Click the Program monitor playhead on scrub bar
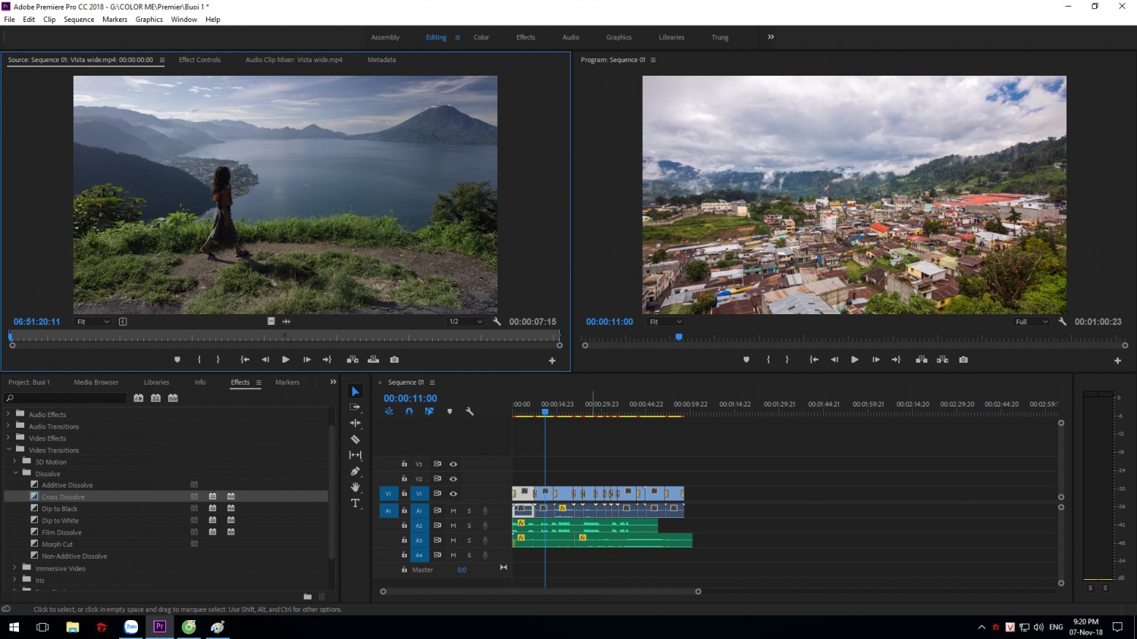The height and width of the screenshot is (639, 1137). pyautogui.click(x=678, y=337)
